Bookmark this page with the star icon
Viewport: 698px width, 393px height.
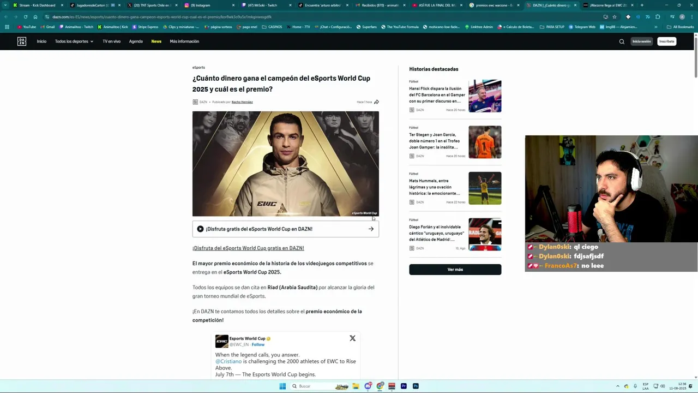tap(614, 17)
